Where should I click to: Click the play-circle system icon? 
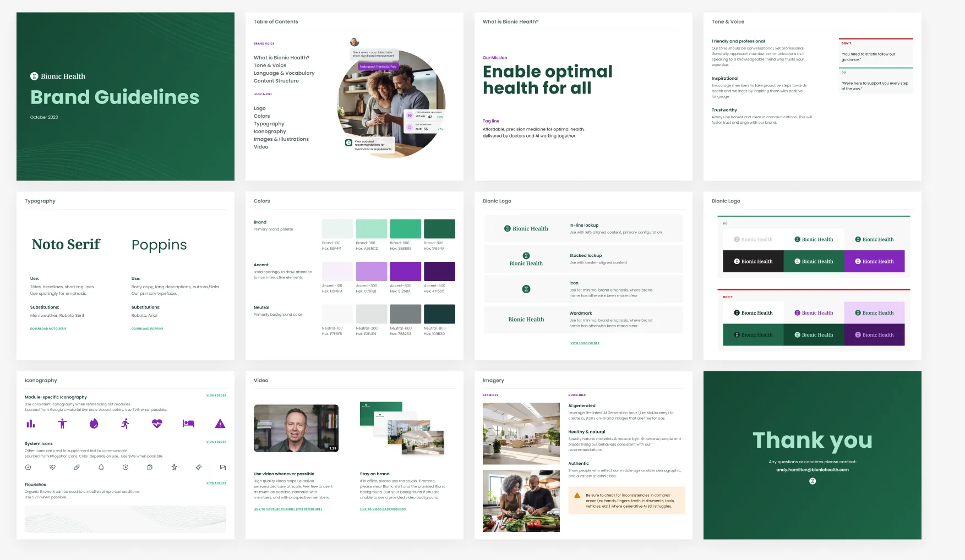tap(126, 467)
